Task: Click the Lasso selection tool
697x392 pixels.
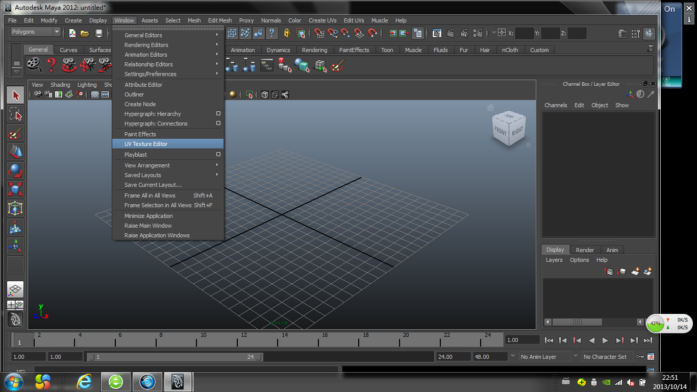Action: click(x=15, y=114)
